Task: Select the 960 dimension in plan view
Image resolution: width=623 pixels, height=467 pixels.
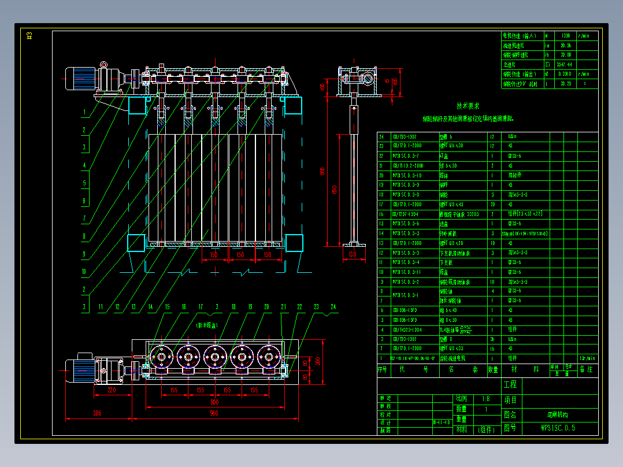Action: point(214,413)
